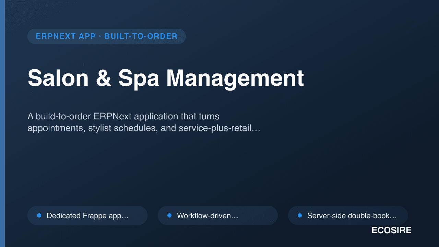The width and height of the screenshot is (439, 247).
Task: Open the Workflow-driven pill
Action: click(218, 215)
